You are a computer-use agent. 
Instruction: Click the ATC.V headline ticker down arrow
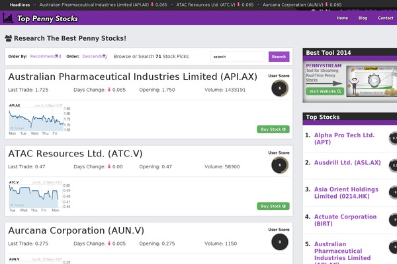pyautogui.click(x=238, y=5)
